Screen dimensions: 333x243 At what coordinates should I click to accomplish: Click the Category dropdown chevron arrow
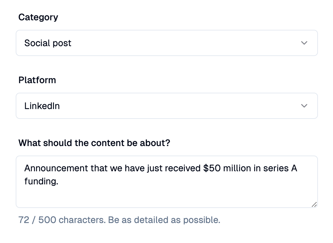tap(304, 43)
